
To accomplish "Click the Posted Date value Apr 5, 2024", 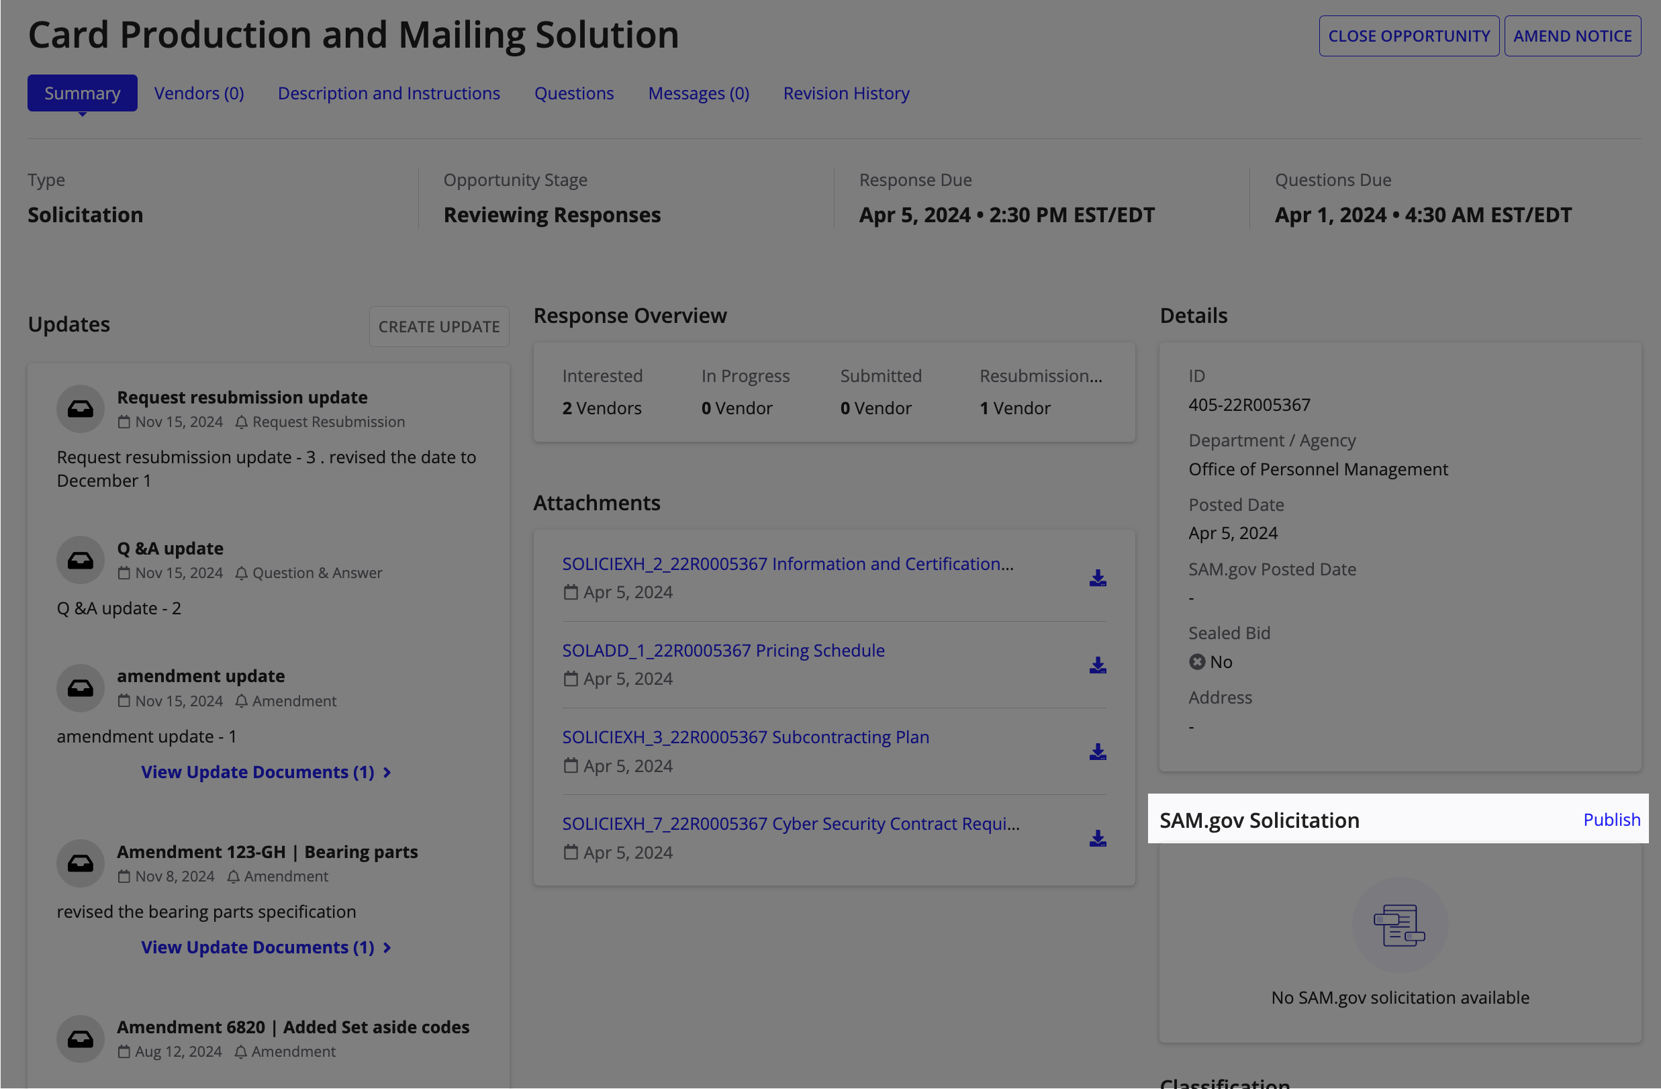I will (x=1233, y=532).
